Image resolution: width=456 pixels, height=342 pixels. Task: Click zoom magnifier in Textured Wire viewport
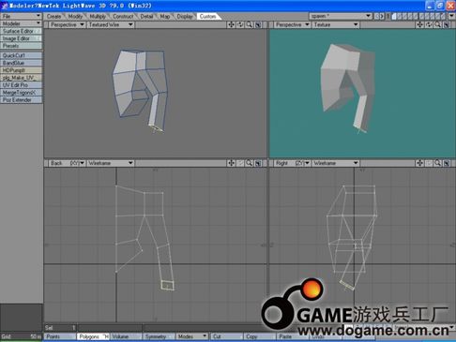click(x=250, y=24)
